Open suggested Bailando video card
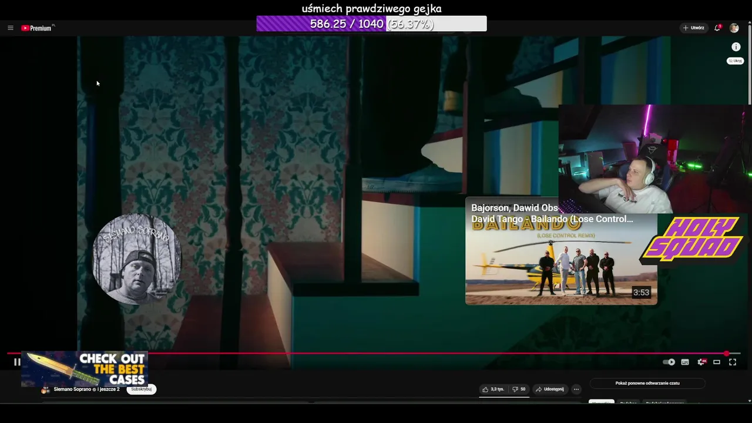 click(x=561, y=251)
